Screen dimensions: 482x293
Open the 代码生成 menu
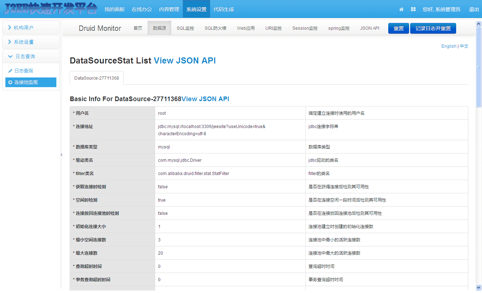(x=224, y=9)
